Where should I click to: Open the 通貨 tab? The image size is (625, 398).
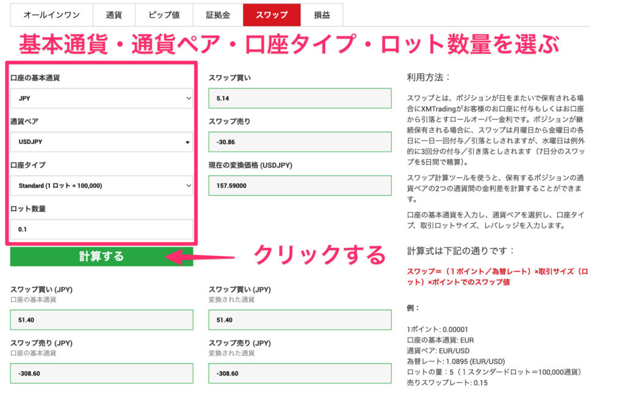(x=114, y=15)
